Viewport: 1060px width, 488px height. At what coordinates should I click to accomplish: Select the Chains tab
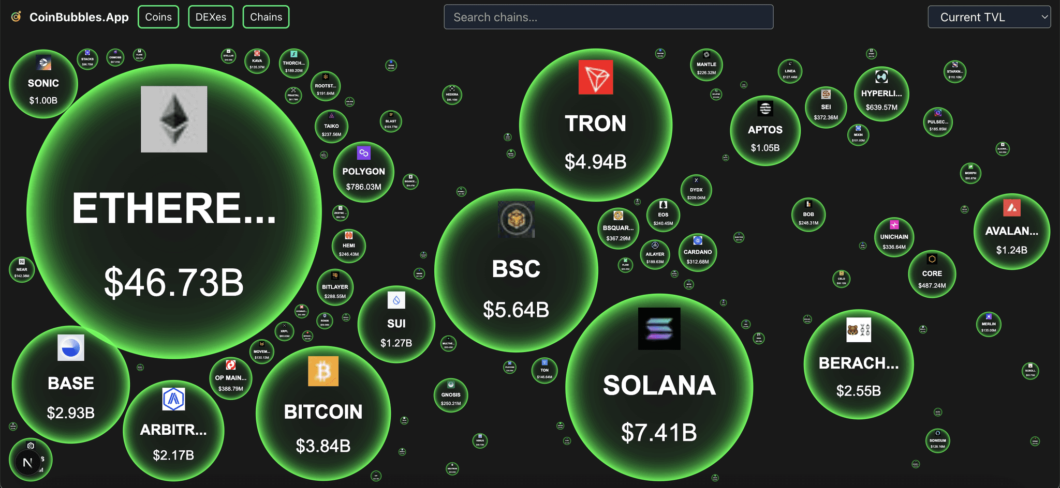point(266,17)
